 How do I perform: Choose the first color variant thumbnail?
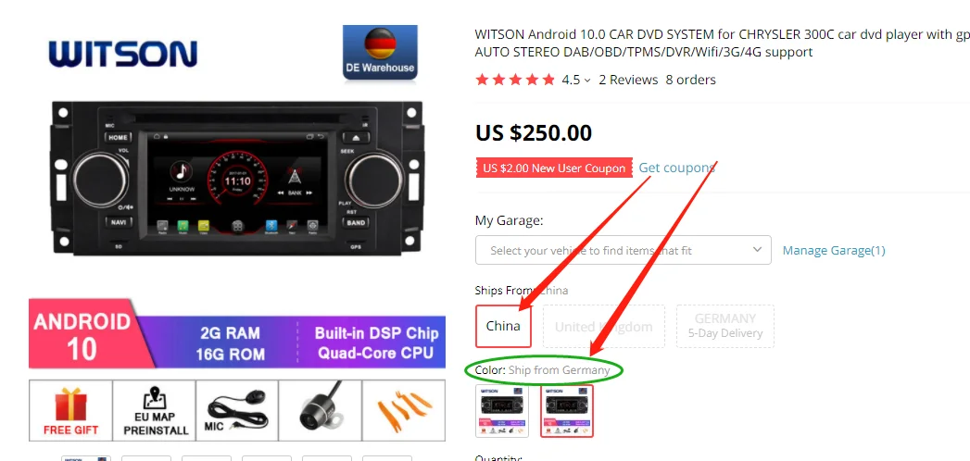pos(502,411)
